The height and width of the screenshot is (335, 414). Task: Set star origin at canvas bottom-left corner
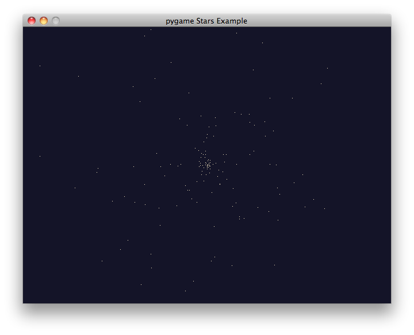coord(25,301)
